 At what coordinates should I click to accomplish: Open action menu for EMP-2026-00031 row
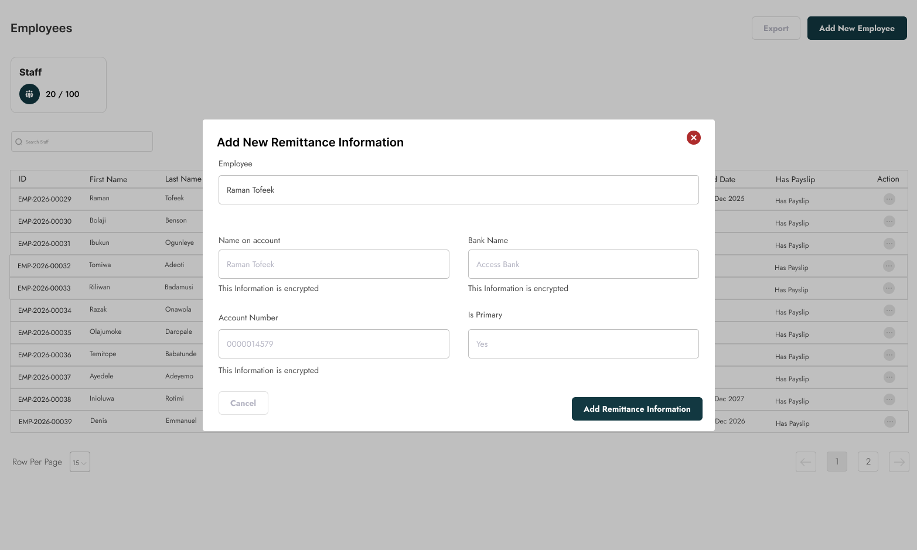pyautogui.click(x=889, y=244)
